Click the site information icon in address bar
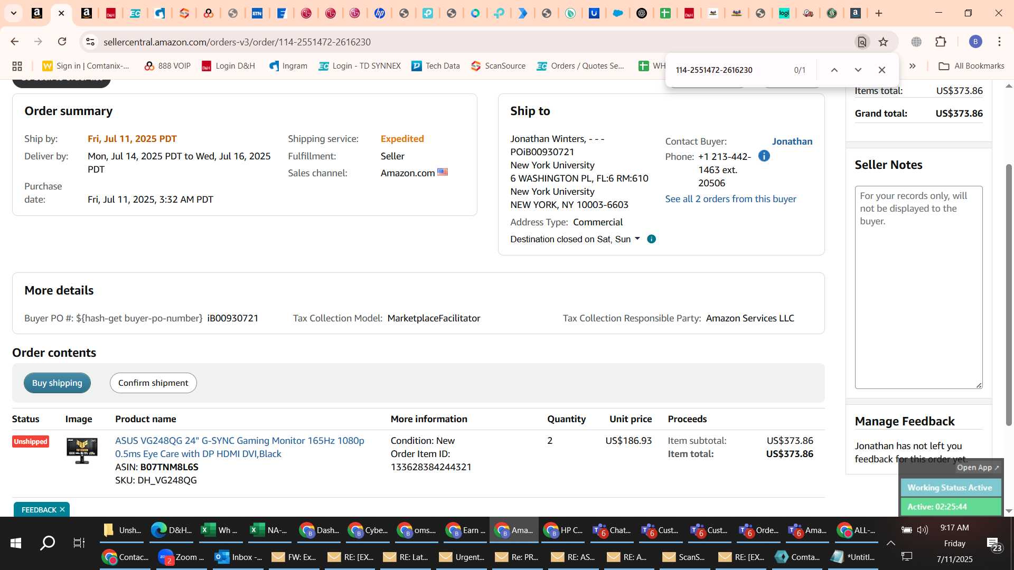Image resolution: width=1014 pixels, height=570 pixels. click(x=90, y=42)
